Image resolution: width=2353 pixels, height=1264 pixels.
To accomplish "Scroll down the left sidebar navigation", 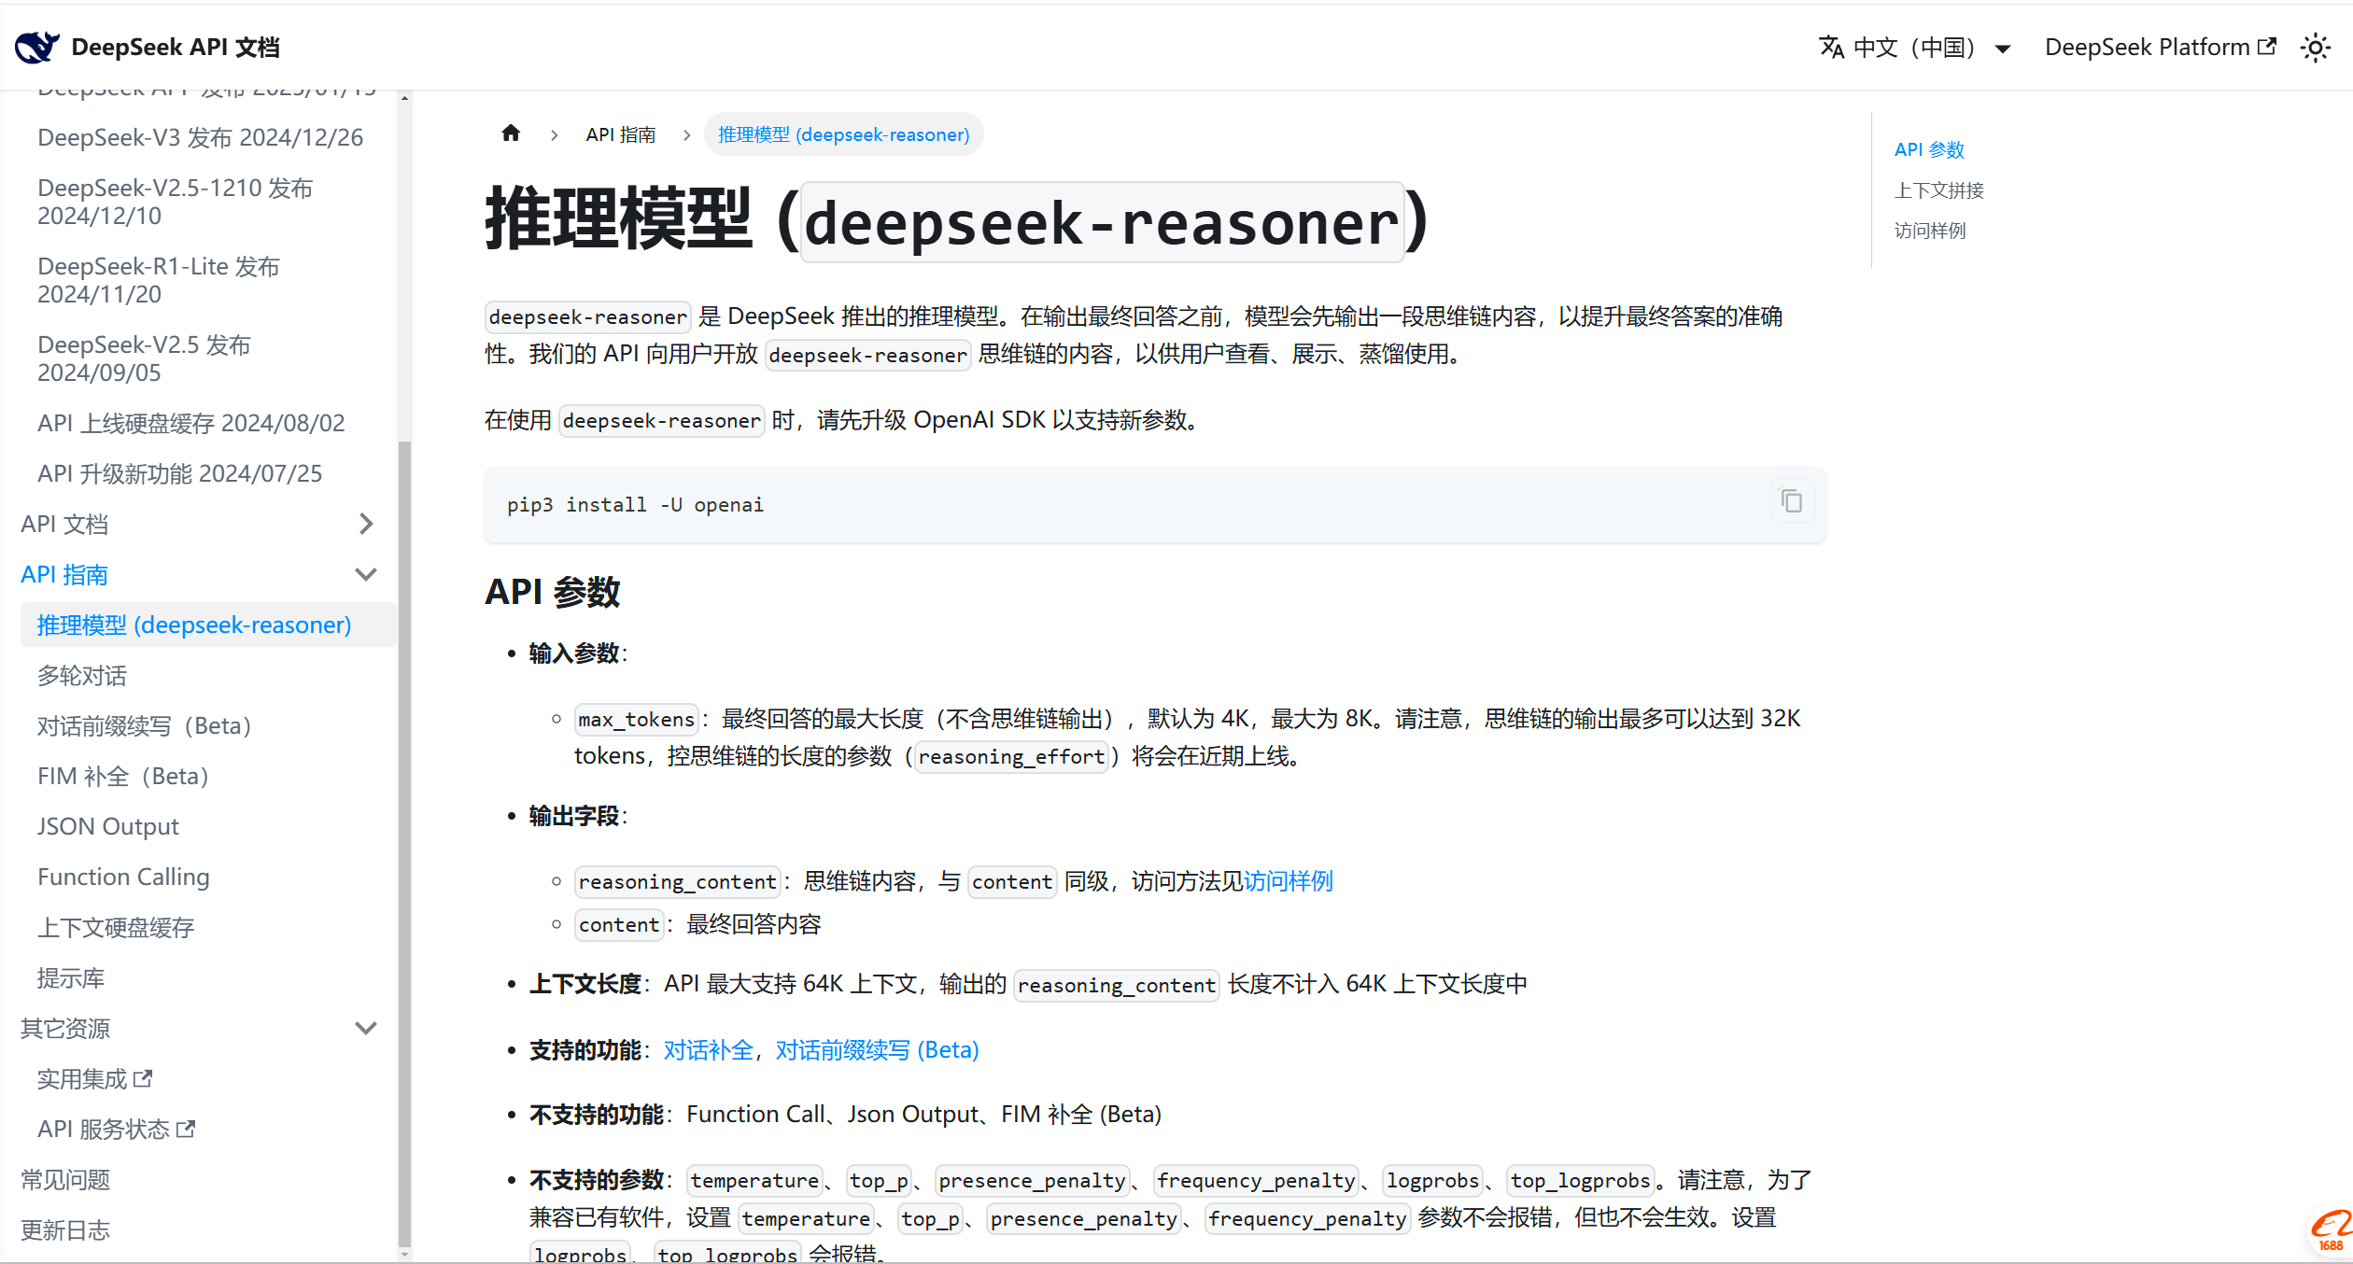I will [404, 1257].
